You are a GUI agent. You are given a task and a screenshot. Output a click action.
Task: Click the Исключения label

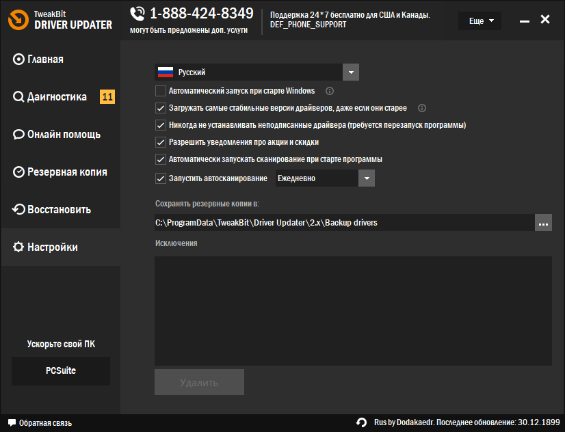(176, 243)
